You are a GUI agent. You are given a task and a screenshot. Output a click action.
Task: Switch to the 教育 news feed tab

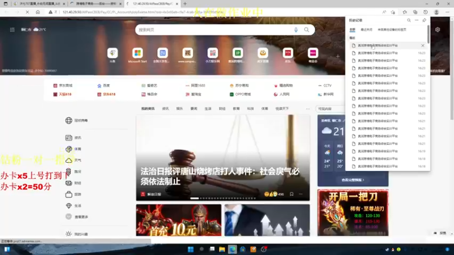click(x=236, y=109)
